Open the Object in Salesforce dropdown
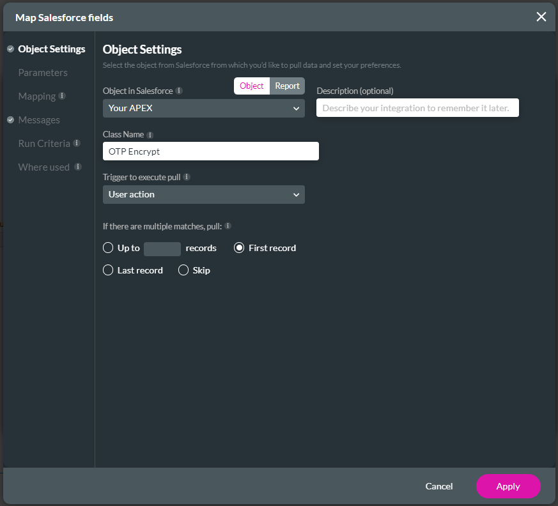 click(203, 108)
